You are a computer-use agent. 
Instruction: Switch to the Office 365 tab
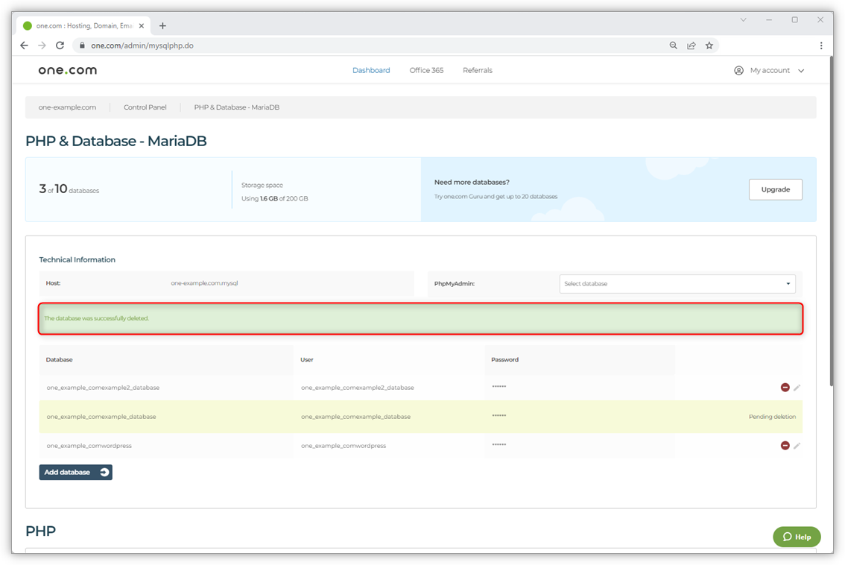pyautogui.click(x=426, y=70)
